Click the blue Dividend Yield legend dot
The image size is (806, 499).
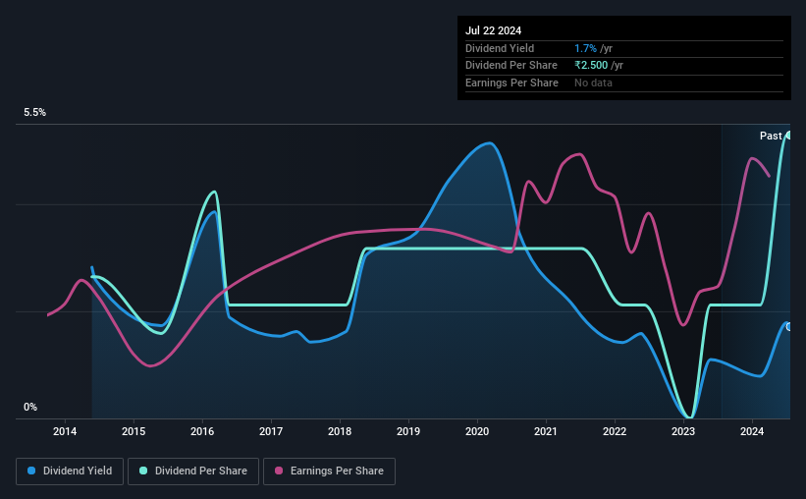[31, 471]
